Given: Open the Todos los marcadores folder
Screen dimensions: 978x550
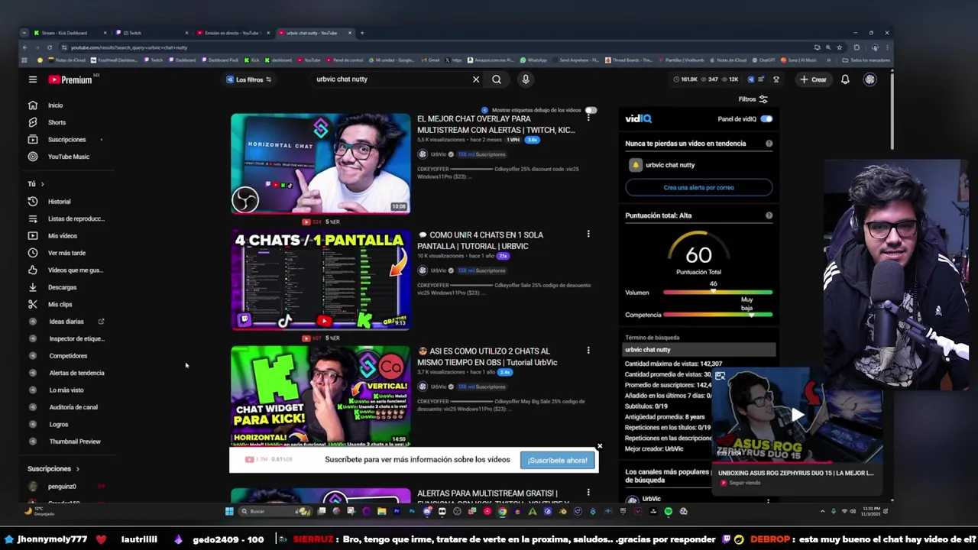Looking at the screenshot, I should [866, 60].
